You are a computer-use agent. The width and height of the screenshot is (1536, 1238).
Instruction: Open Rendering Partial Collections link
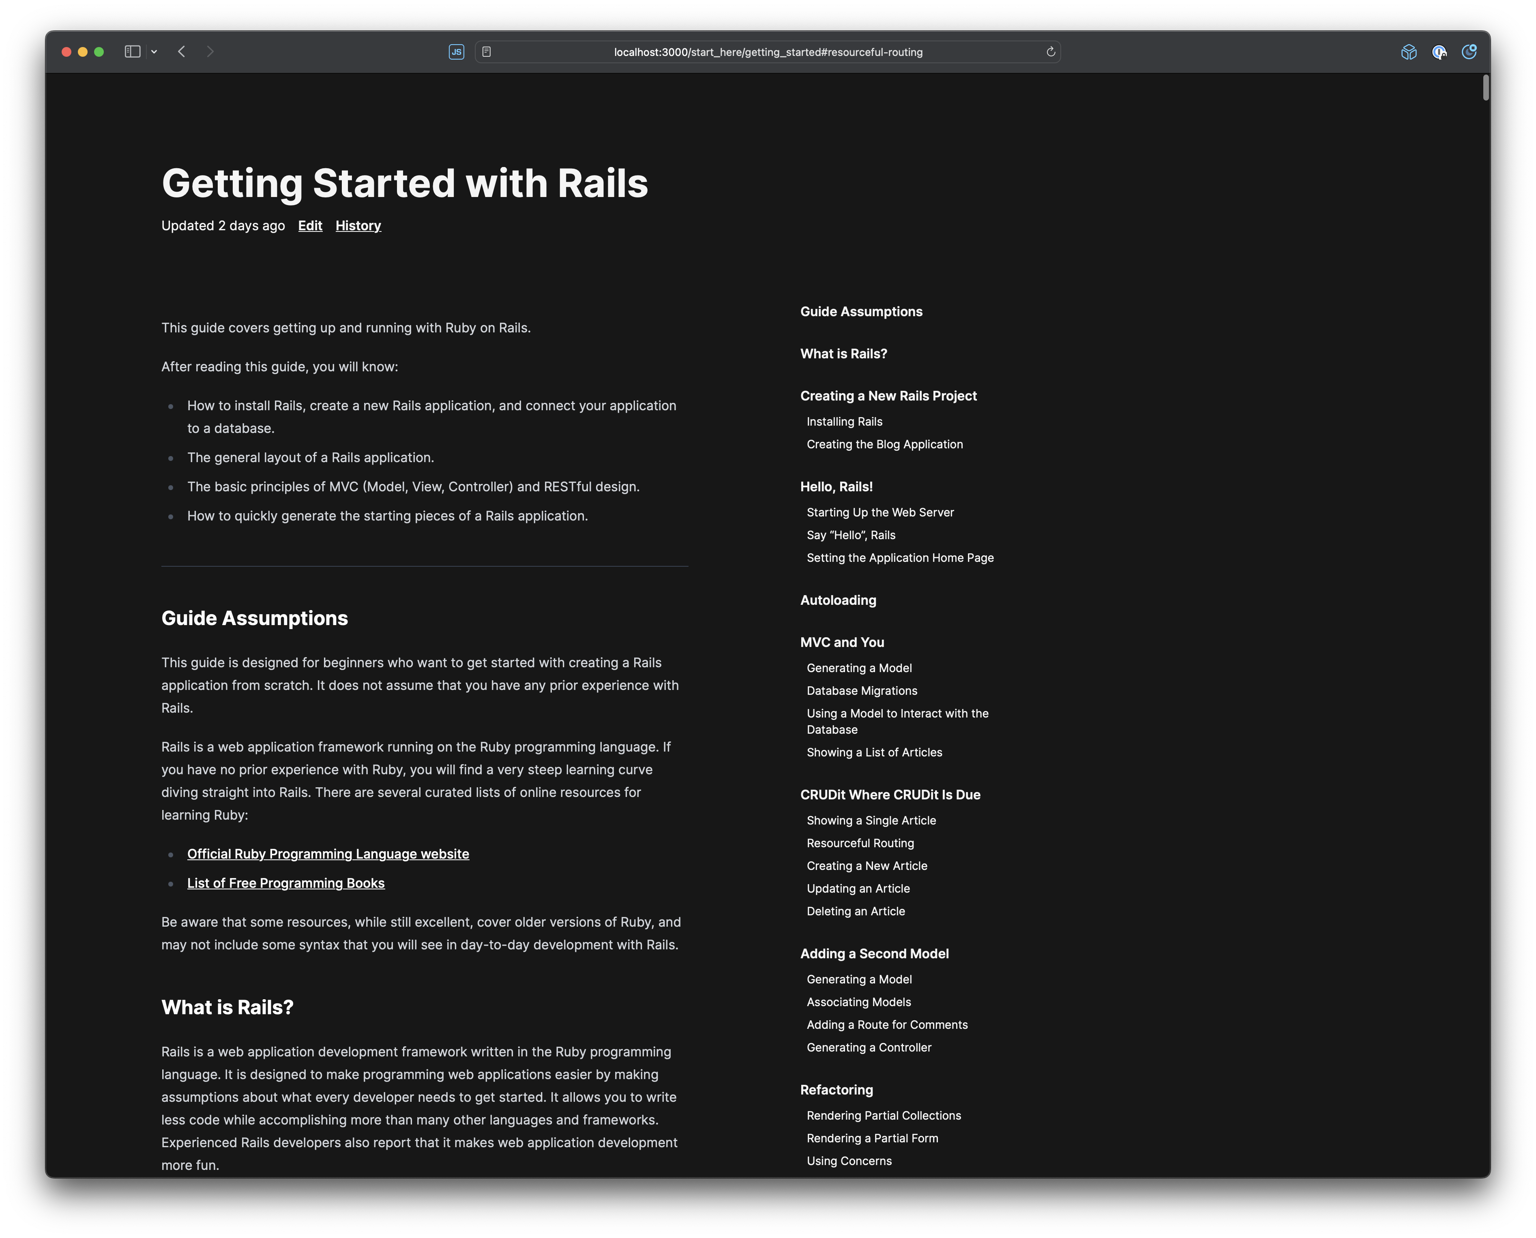click(883, 1115)
